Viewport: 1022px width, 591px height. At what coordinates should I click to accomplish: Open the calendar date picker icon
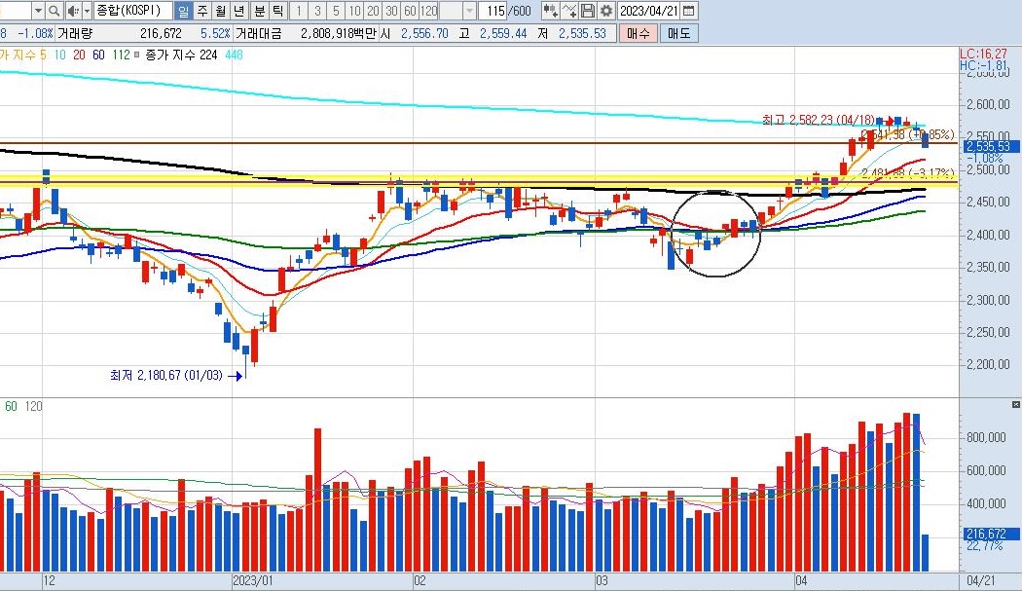click(688, 11)
